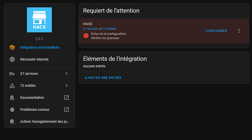The width and height of the screenshot is (252, 140).
Task: Click the hand services icon
Action: 12,74
